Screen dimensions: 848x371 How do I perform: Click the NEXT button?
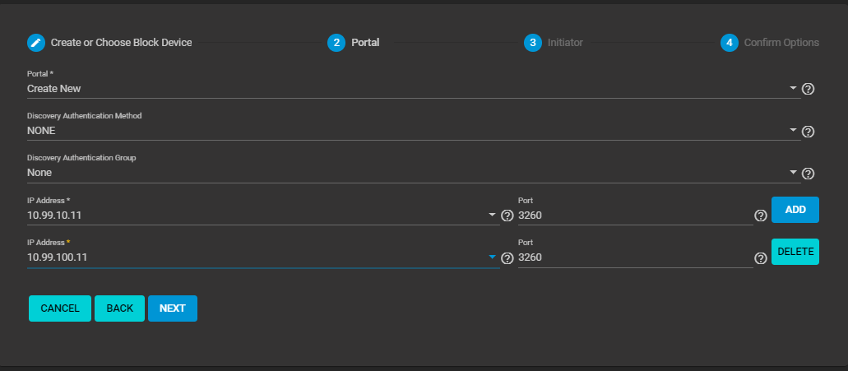[173, 308]
